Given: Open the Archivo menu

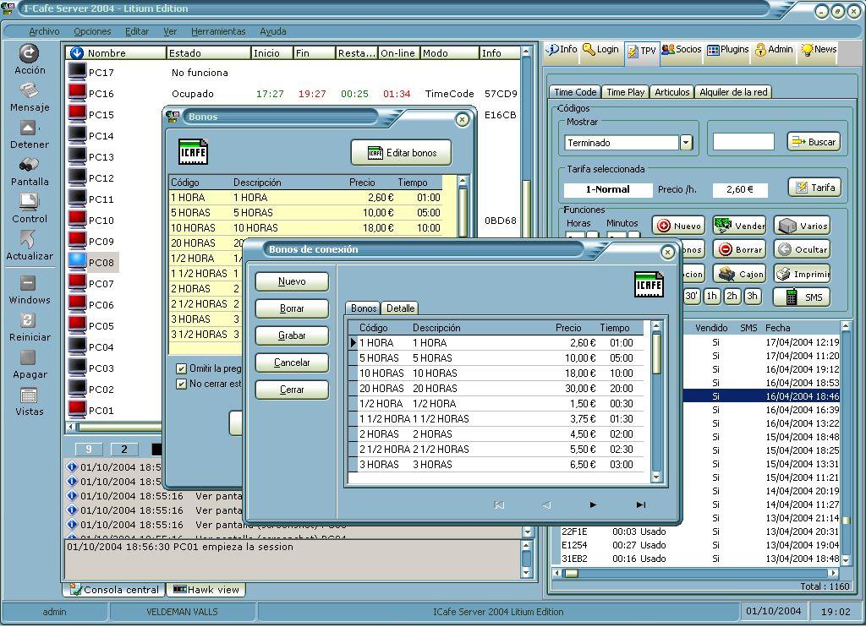Looking at the screenshot, I should click(44, 31).
